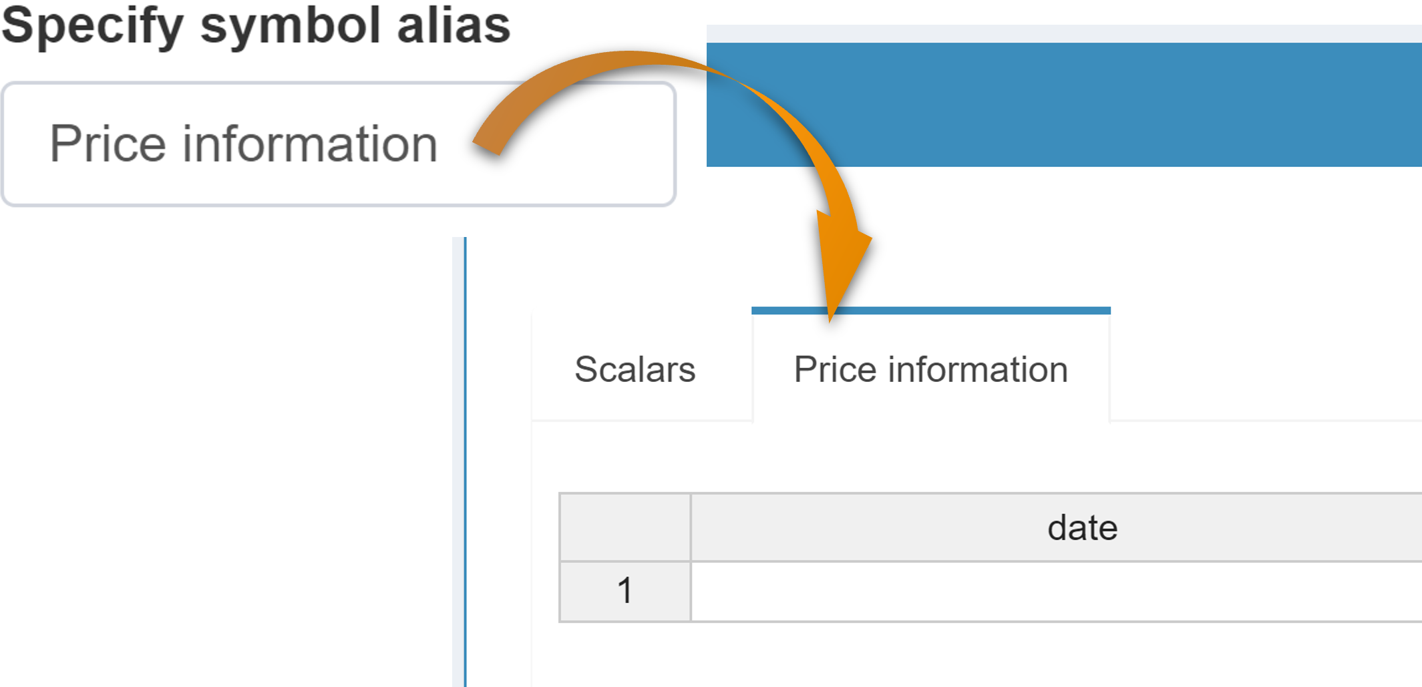Image resolution: width=1422 pixels, height=687 pixels.
Task: Select row 1 header in the table
Action: pyautogui.click(x=625, y=591)
